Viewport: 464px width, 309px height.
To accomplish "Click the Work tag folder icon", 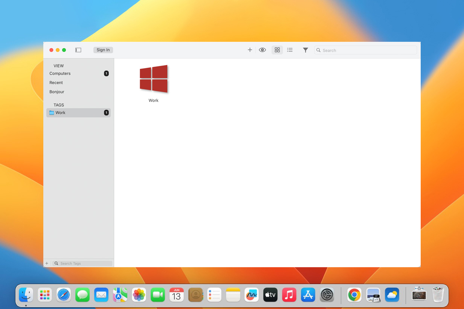I will tap(52, 113).
